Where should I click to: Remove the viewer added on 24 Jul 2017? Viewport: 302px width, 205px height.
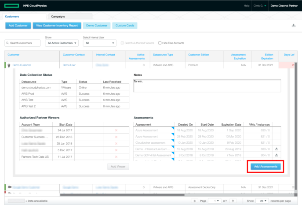116,131
